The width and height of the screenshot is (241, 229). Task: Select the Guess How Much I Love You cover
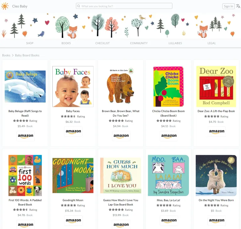coord(120,176)
